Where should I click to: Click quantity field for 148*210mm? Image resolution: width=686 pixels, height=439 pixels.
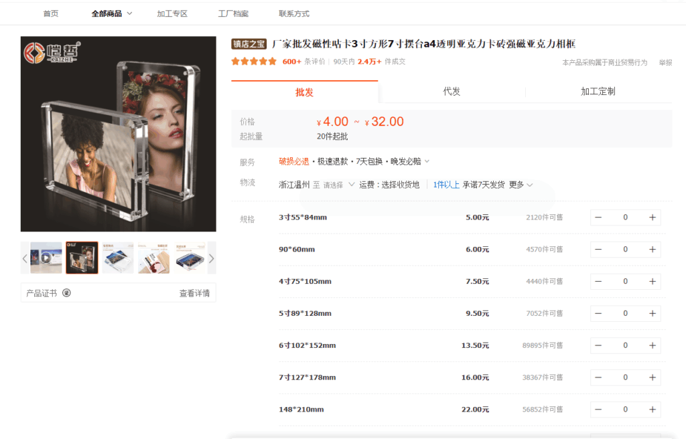click(x=625, y=410)
